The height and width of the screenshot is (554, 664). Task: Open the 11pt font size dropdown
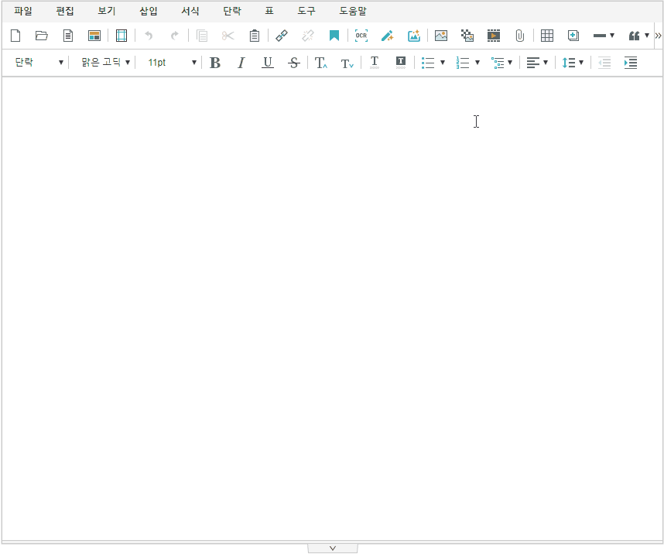pyautogui.click(x=172, y=63)
